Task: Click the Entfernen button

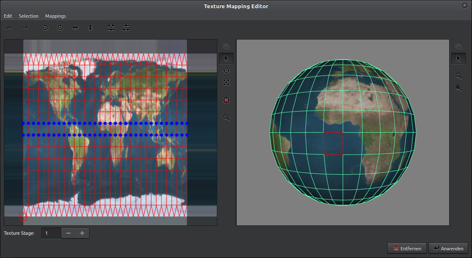Action: [x=407, y=248]
